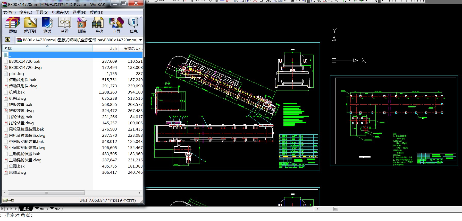Image resolution: width=462 pixels, height=221 pixels.
Task: Open the File (文件) menu
Action: coord(10,12)
